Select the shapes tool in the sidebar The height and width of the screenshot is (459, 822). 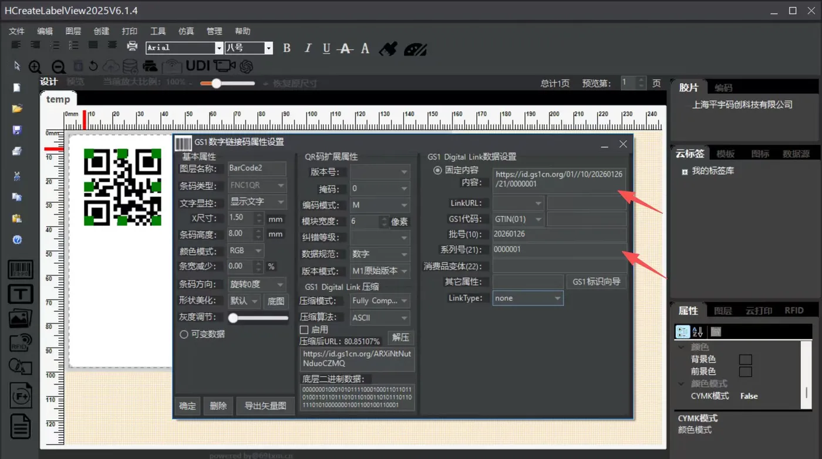(21, 367)
